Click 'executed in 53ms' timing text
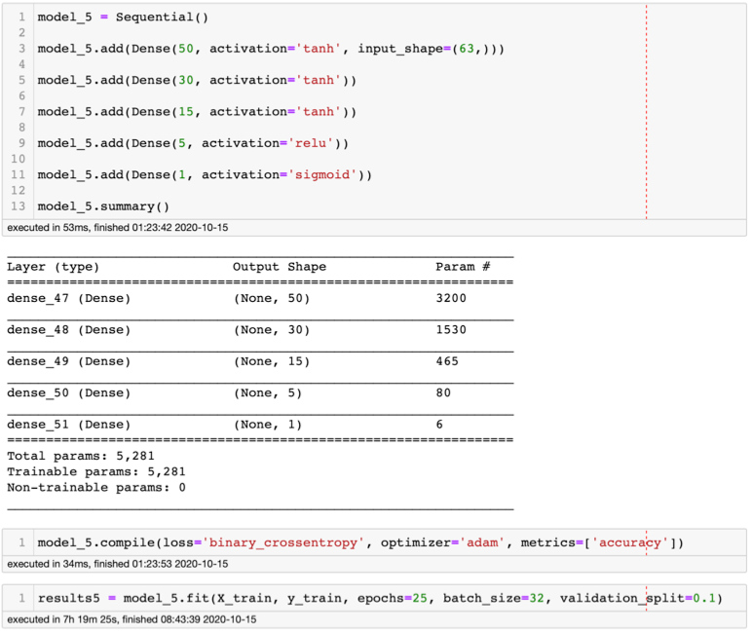 tap(117, 228)
